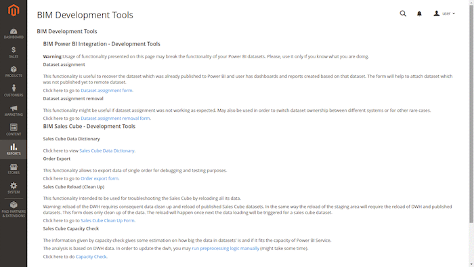Open the Products box icon menu
This screenshot has height=267, width=474.
(x=14, y=72)
